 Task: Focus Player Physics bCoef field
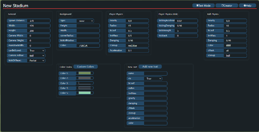tap(137, 31)
